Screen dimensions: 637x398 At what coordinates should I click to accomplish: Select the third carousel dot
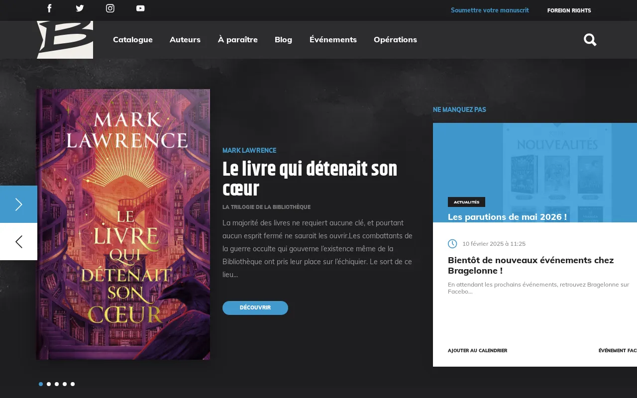[x=57, y=384]
